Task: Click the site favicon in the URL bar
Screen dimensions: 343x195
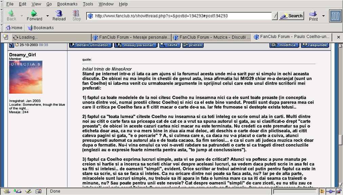Action: [90, 16]
